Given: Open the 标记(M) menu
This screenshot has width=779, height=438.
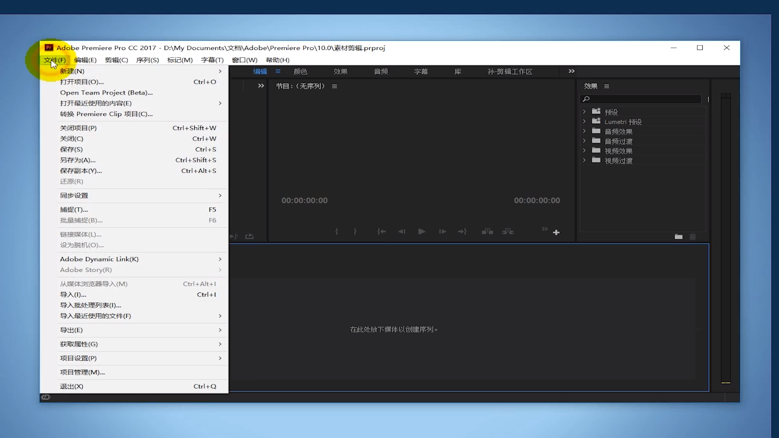Looking at the screenshot, I should click(x=180, y=60).
